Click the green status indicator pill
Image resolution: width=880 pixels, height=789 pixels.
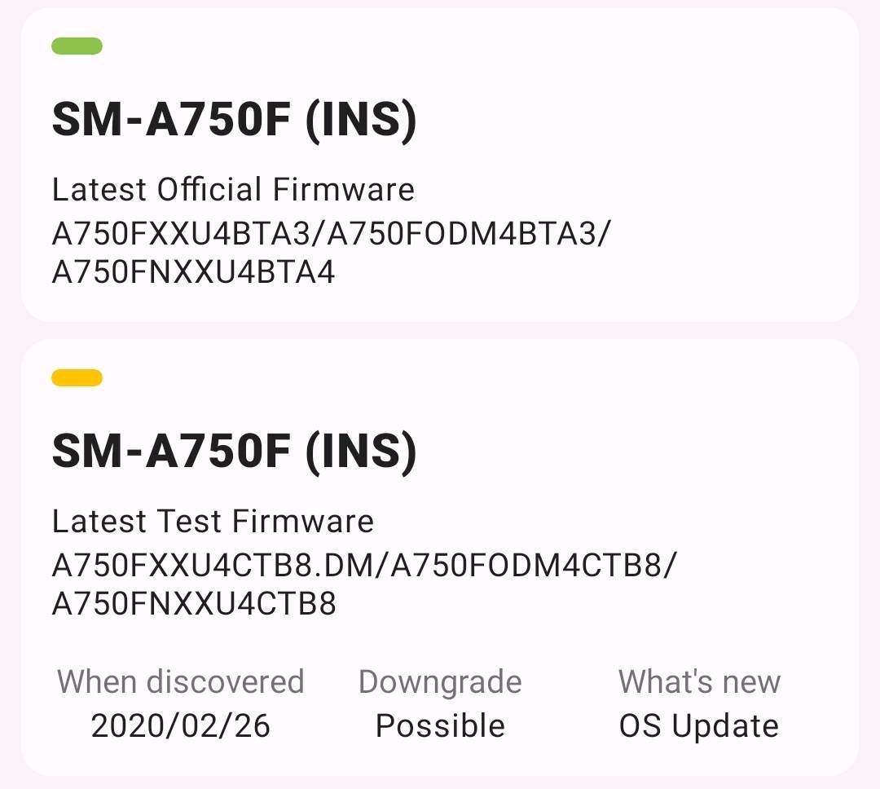(x=77, y=46)
